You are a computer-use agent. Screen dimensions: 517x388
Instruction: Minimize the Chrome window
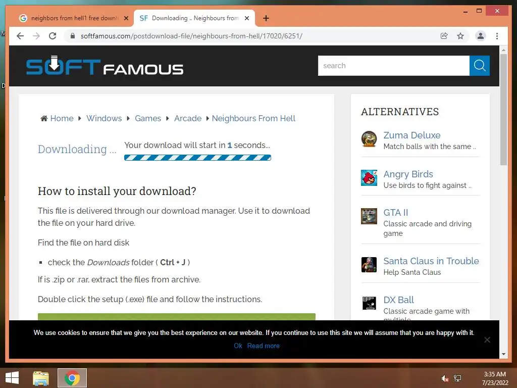pyautogui.click(x=465, y=11)
